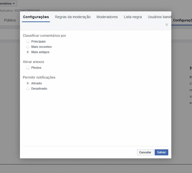This screenshot has height=173, width=192.
Task: Click the Salvar button
Action: [161, 152]
